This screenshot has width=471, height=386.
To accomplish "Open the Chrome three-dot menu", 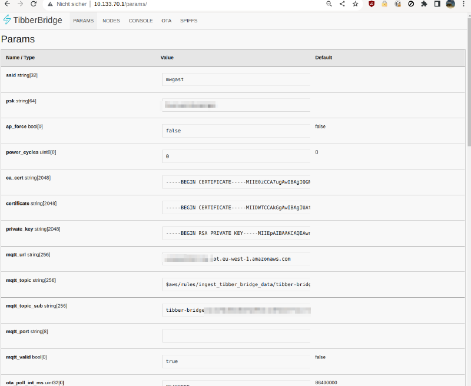I will click(464, 4).
